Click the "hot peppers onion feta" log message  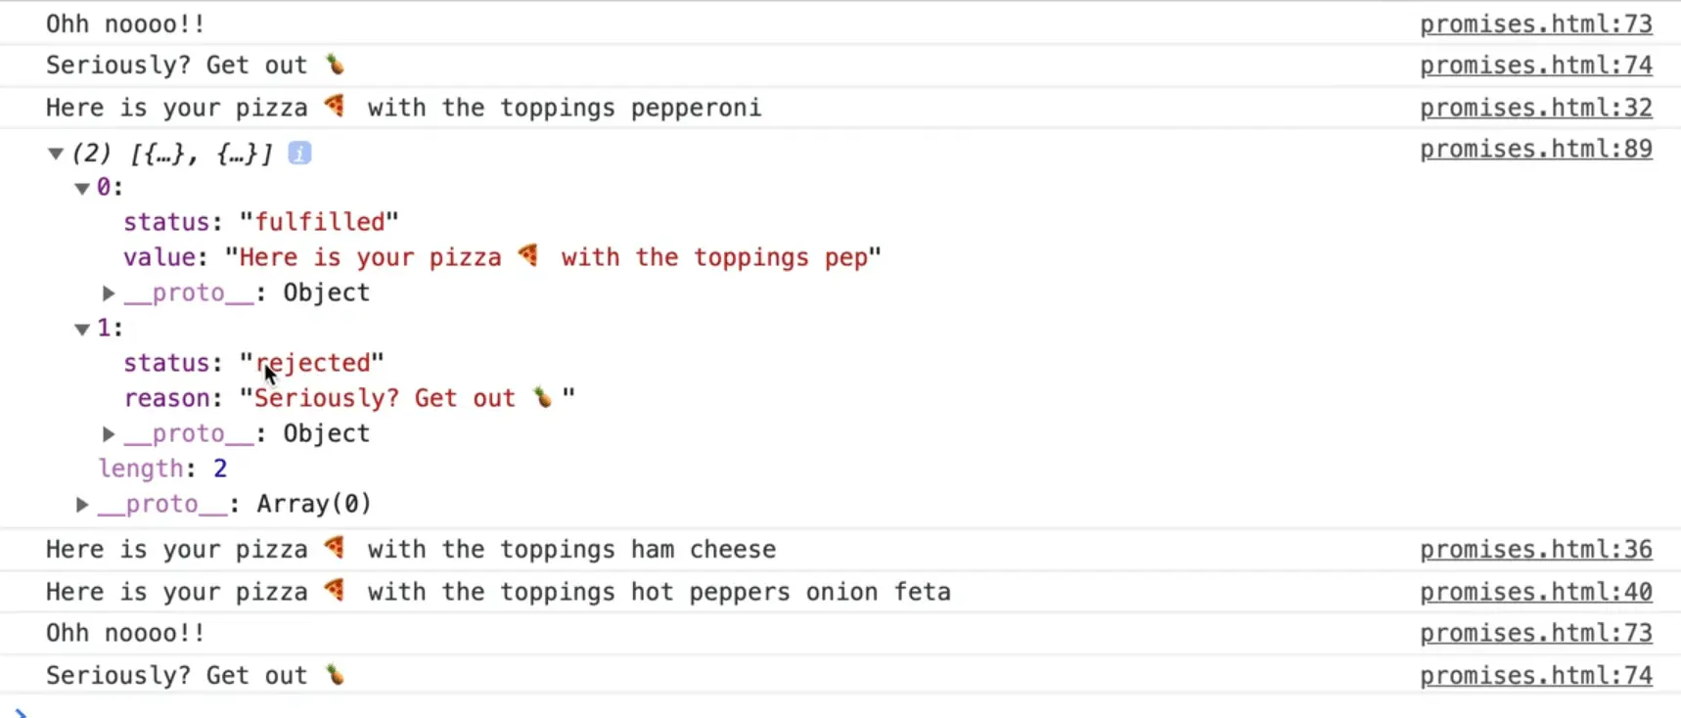[497, 592]
